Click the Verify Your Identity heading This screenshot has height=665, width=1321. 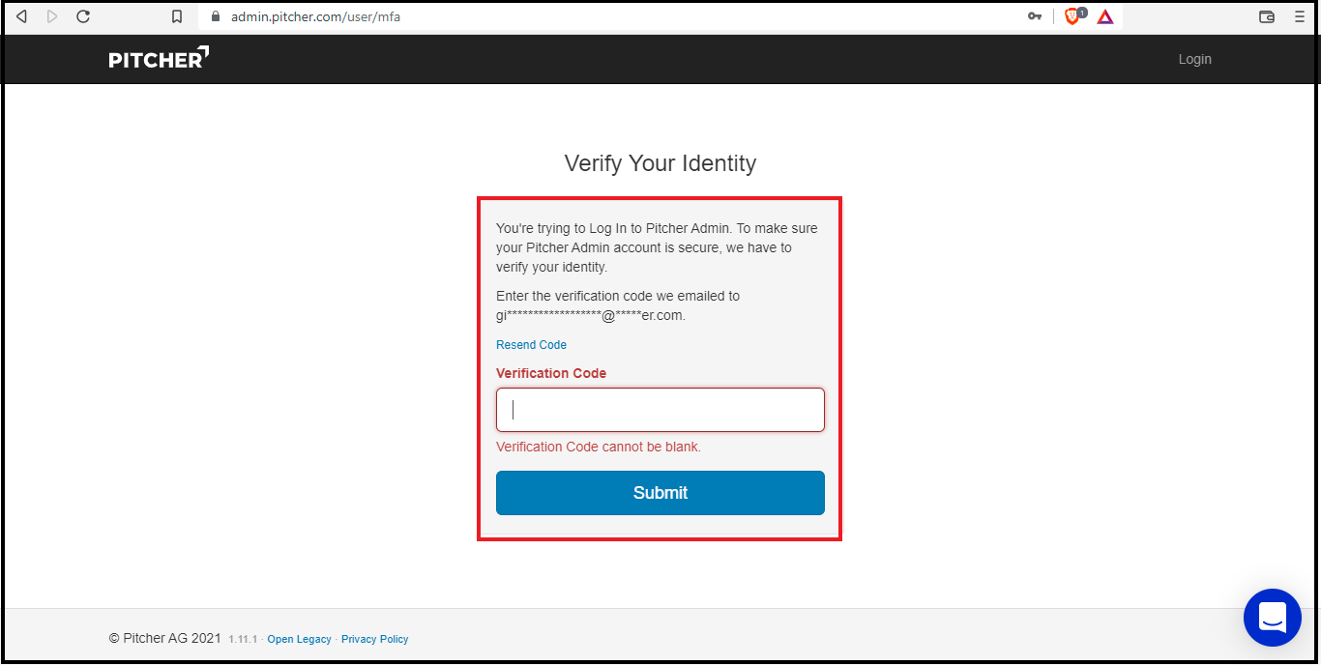pyautogui.click(x=660, y=163)
